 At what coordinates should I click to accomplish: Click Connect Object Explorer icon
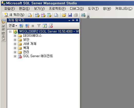21,26
